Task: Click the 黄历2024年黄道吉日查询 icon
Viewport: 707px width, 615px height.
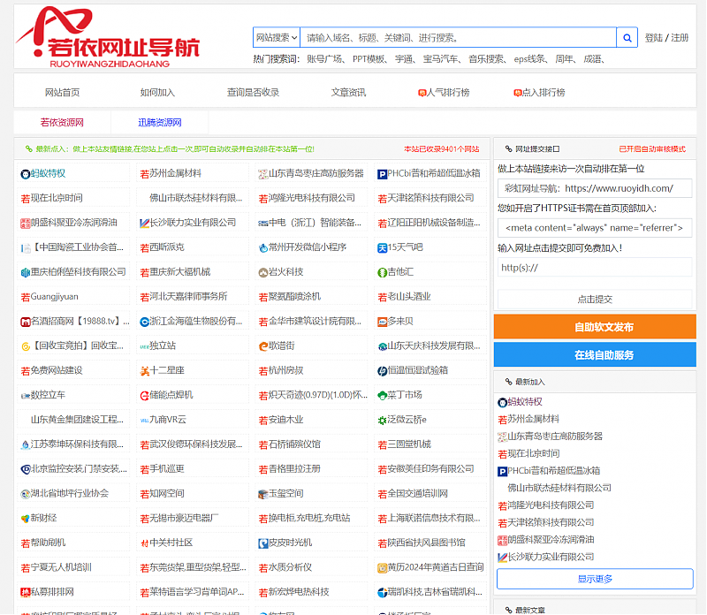Action: point(382,568)
